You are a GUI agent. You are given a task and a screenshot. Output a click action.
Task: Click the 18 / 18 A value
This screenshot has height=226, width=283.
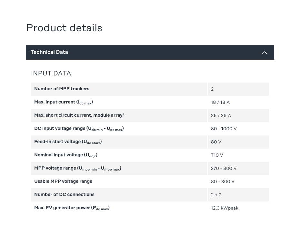(x=220, y=102)
